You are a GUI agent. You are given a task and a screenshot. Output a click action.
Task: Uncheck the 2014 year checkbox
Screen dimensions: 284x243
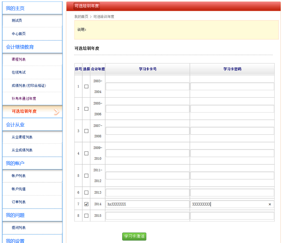(x=86, y=204)
